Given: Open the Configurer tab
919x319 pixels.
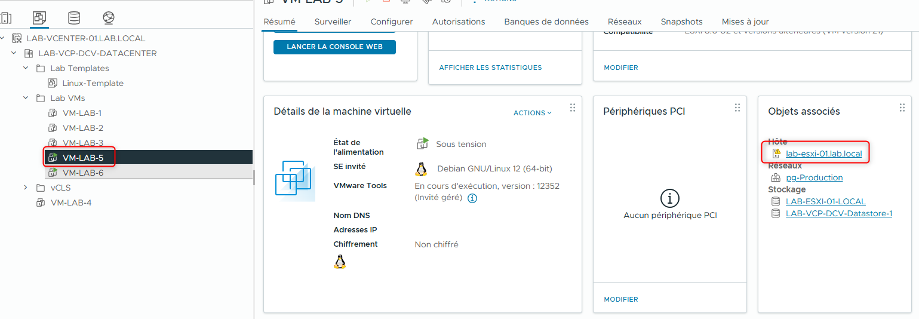Looking at the screenshot, I should point(392,22).
